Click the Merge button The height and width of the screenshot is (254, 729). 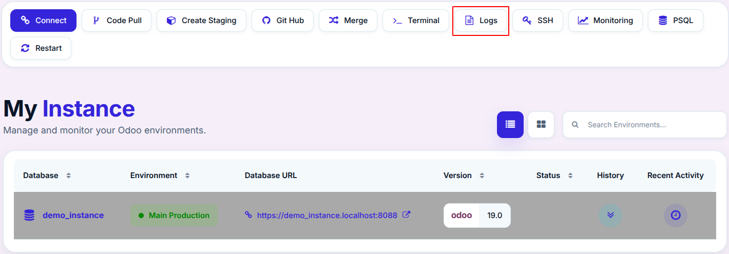(348, 21)
